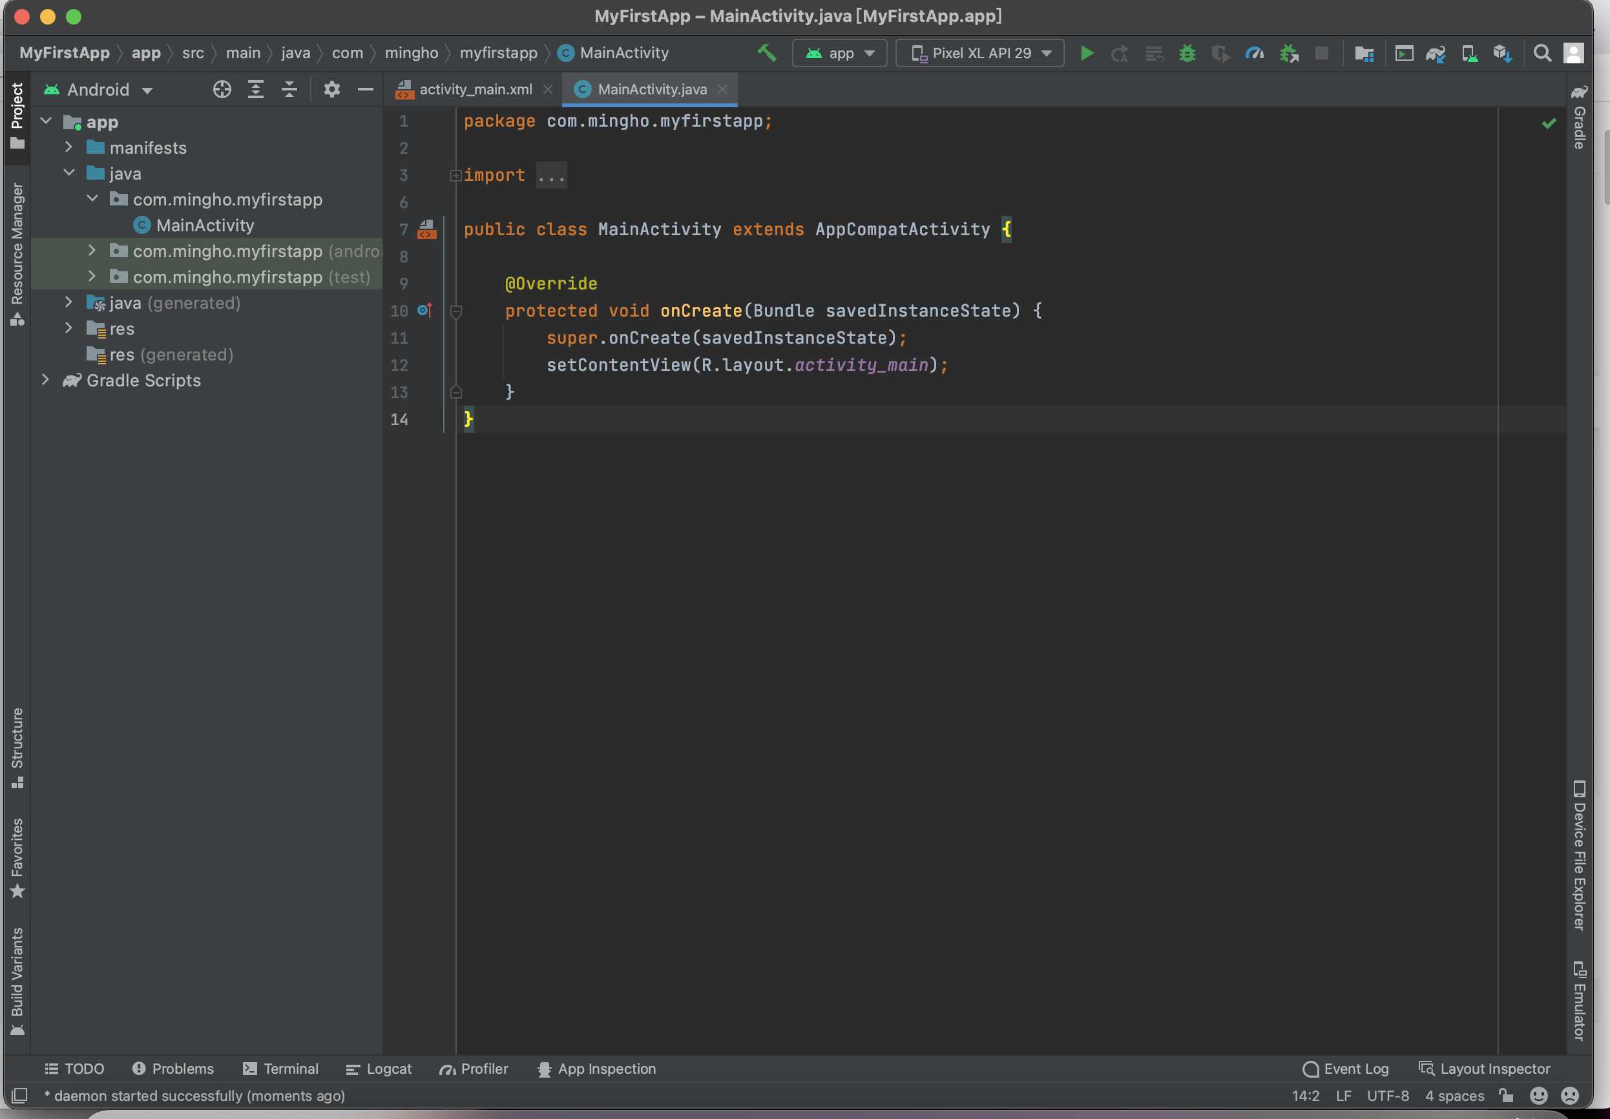Attach Debugger to Android Process icon
Viewport: 1610px width, 1119px height.
point(1289,53)
